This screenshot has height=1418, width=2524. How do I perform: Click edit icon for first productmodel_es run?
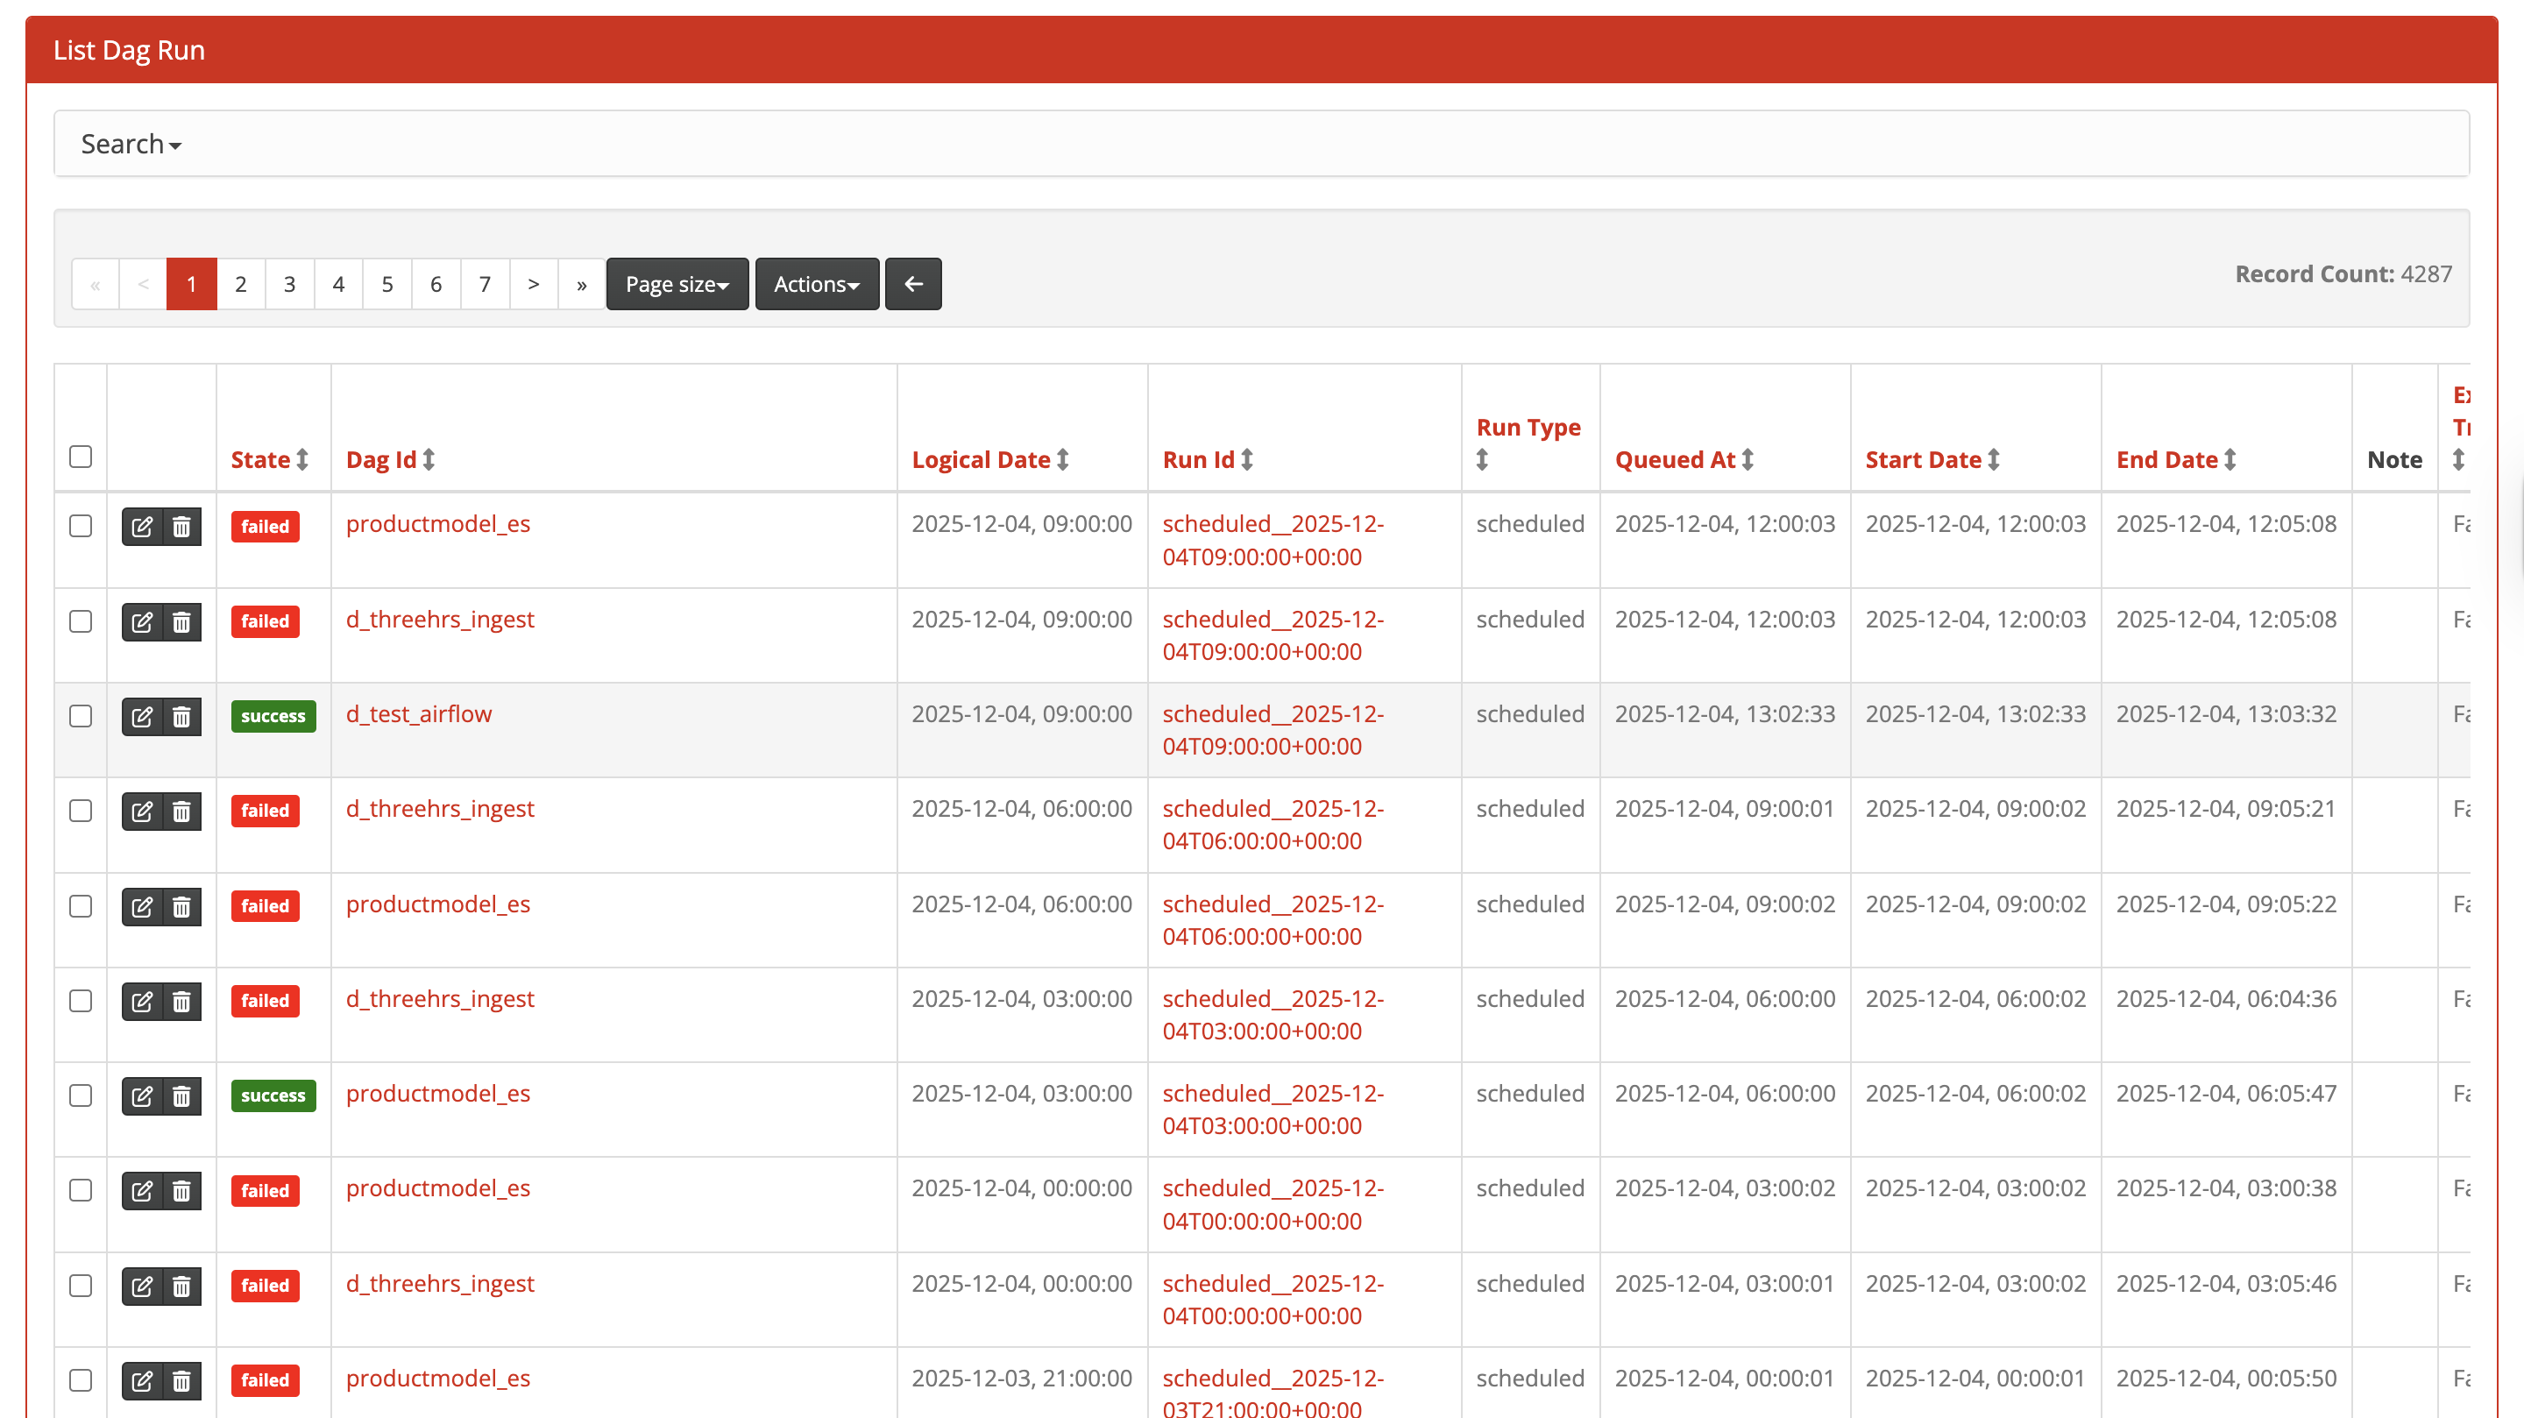click(x=142, y=526)
